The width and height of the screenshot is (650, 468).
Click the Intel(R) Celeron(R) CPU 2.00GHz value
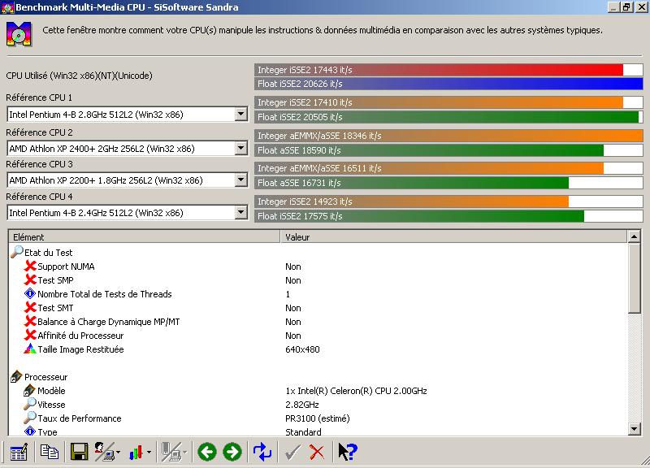click(356, 391)
